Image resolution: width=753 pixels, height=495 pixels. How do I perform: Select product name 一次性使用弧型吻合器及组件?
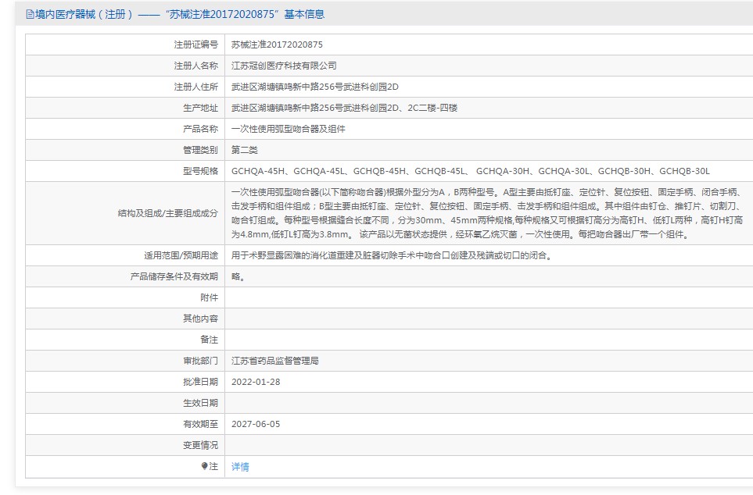(288, 129)
